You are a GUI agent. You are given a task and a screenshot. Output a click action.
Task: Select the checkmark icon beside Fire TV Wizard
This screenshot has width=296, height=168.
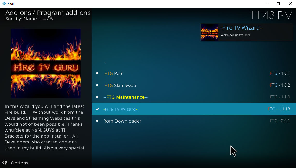pyautogui.click(x=97, y=109)
